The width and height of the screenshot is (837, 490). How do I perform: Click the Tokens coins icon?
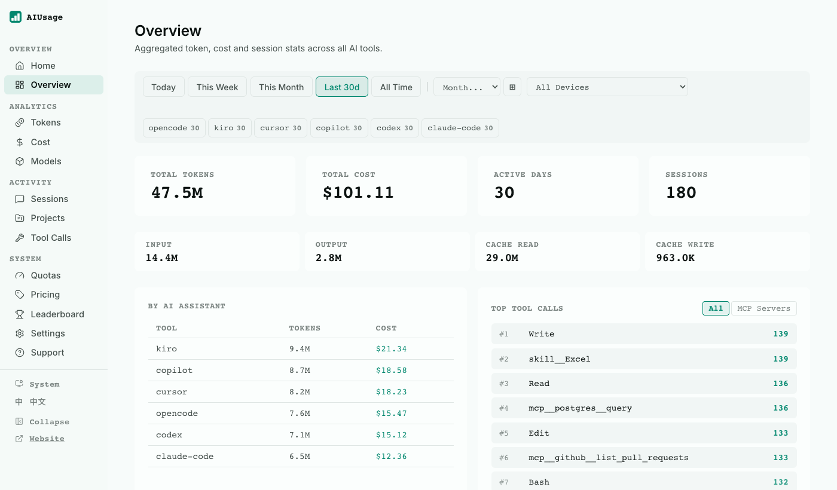pyautogui.click(x=20, y=122)
